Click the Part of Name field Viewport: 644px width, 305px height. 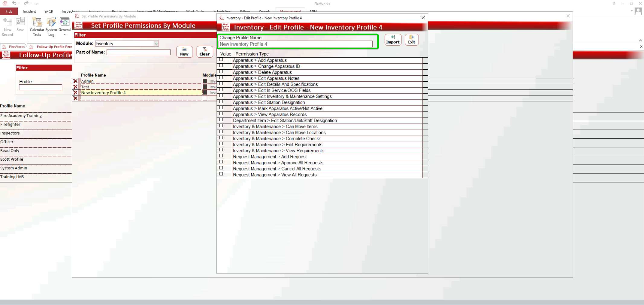point(139,52)
